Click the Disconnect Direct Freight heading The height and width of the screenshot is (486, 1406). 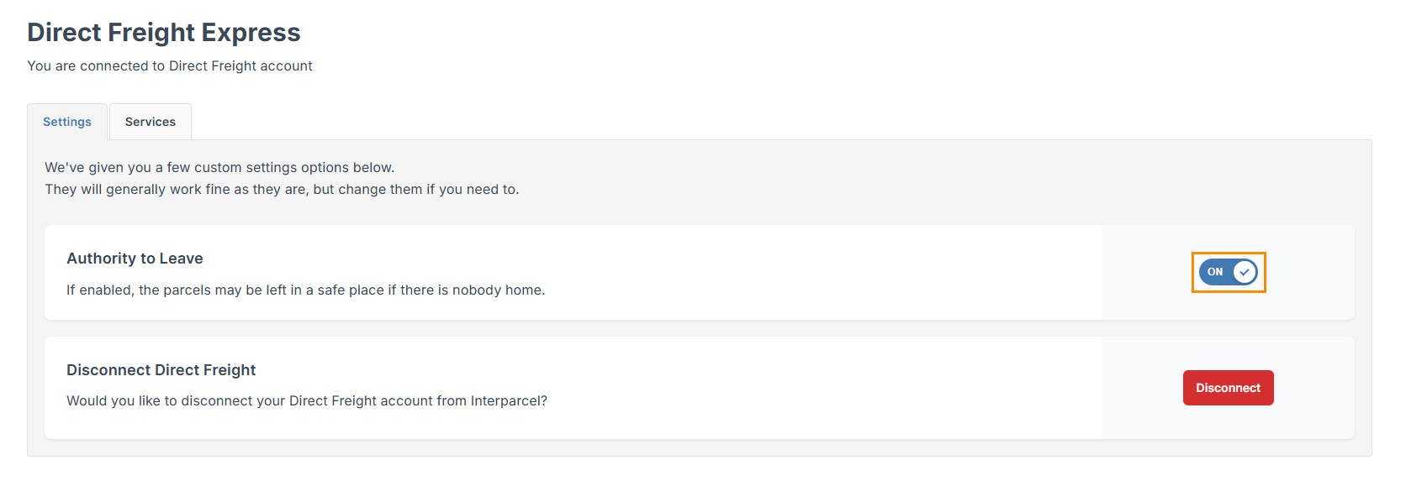click(x=161, y=370)
